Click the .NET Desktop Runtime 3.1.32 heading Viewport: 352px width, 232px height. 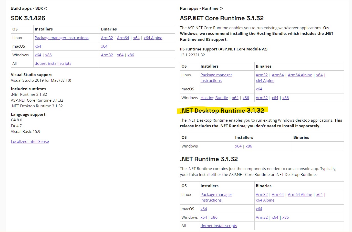[x=222, y=111]
